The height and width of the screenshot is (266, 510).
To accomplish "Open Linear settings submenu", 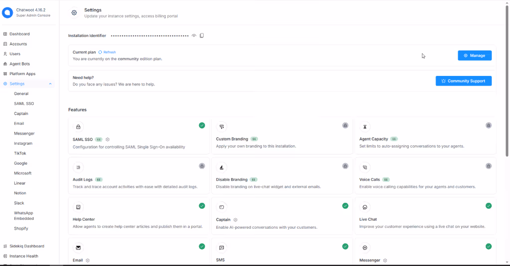I will click(19, 183).
